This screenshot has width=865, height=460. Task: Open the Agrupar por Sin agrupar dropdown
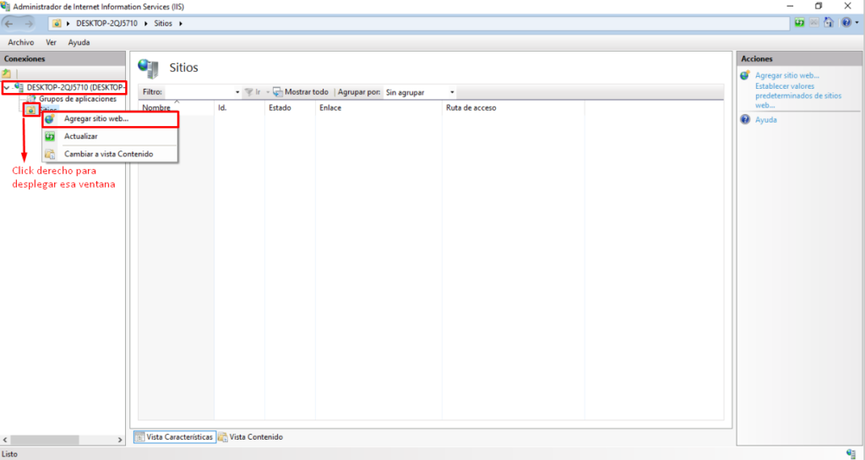coord(419,92)
